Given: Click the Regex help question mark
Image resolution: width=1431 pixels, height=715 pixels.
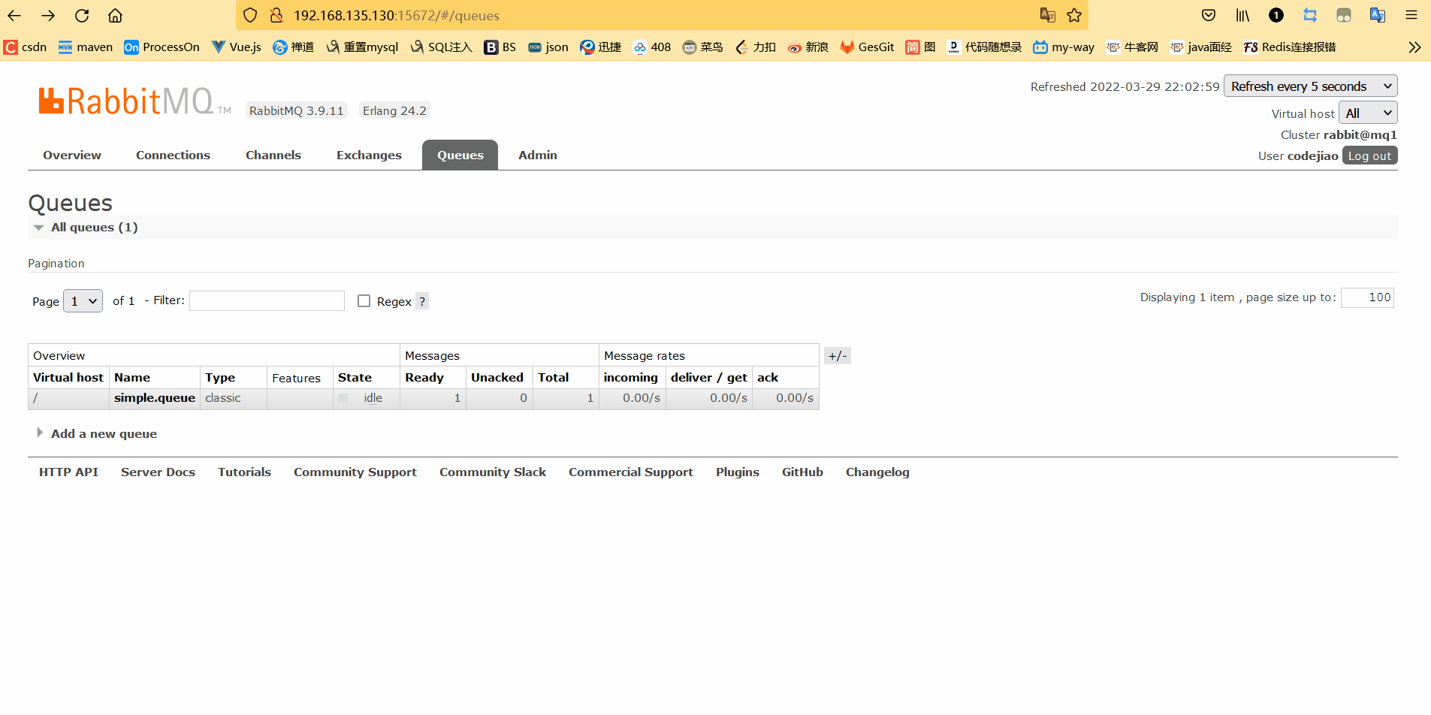Looking at the screenshot, I should [422, 301].
